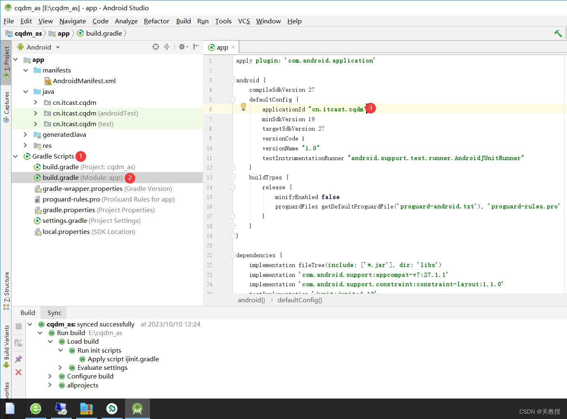Click the Collapse All icon in Project panel

pyautogui.click(x=166, y=47)
